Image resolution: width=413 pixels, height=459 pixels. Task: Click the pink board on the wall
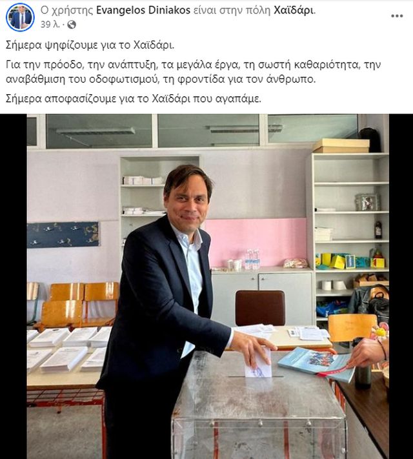click(x=256, y=241)
